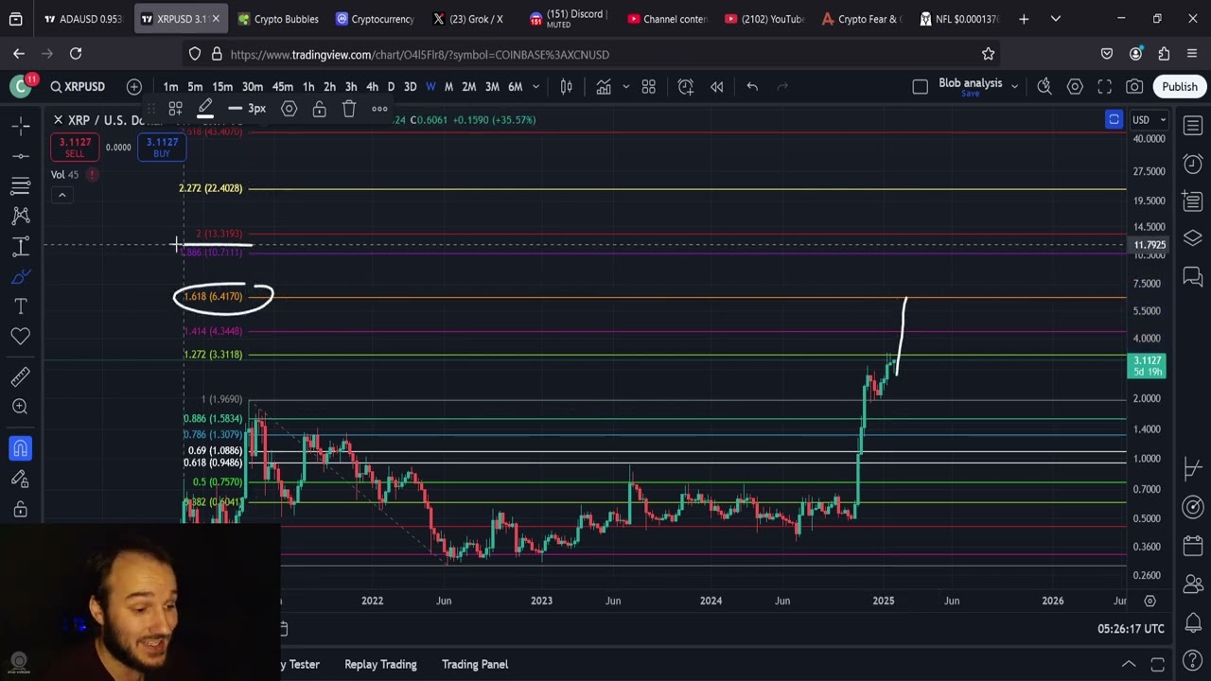Toggle magnet mode in left sidebar
The width and height of the screenshot is (1211, 681).
(x=21, y=448)
